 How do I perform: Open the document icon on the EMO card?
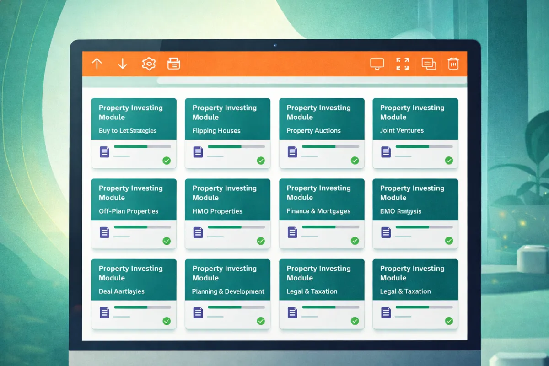[386, 232]
